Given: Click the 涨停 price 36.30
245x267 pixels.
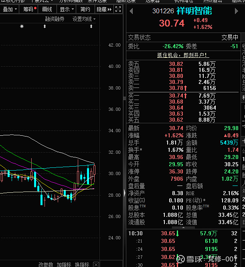Looking at the screenshot, I should point(176,171).
